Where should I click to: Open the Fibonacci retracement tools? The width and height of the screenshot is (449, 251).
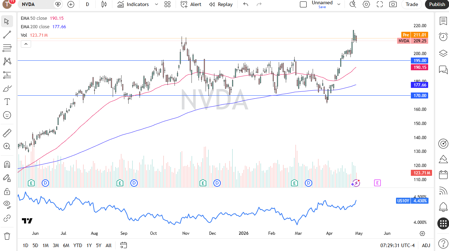pyautogui.click(x=7, y=48)
